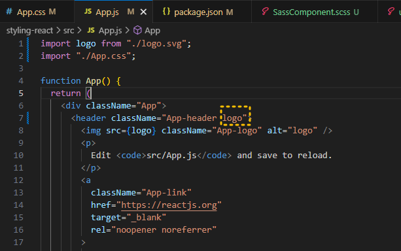Expand the styling-react breadcrumb chevron
Screen dimensions: 401x251
point(58,31)
